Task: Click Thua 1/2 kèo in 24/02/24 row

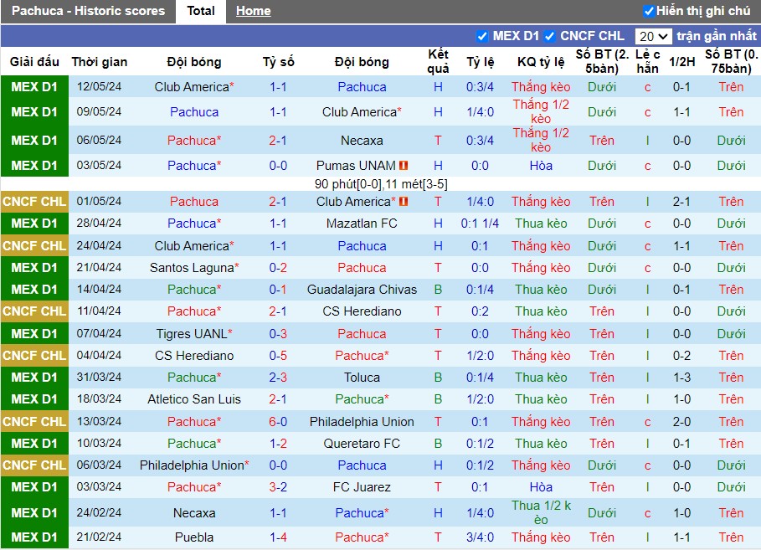Action: point(541,512)
